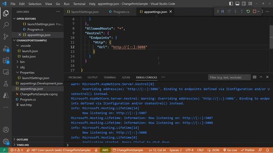Toggle the bottom panel layout
This screenshot has height=153, width=273.
tap(237, 4)
